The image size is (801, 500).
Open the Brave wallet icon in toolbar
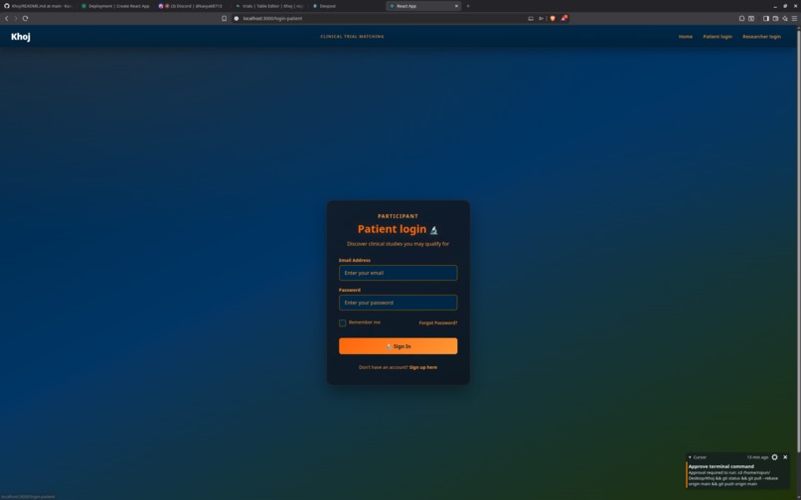[x=775, y=19]
